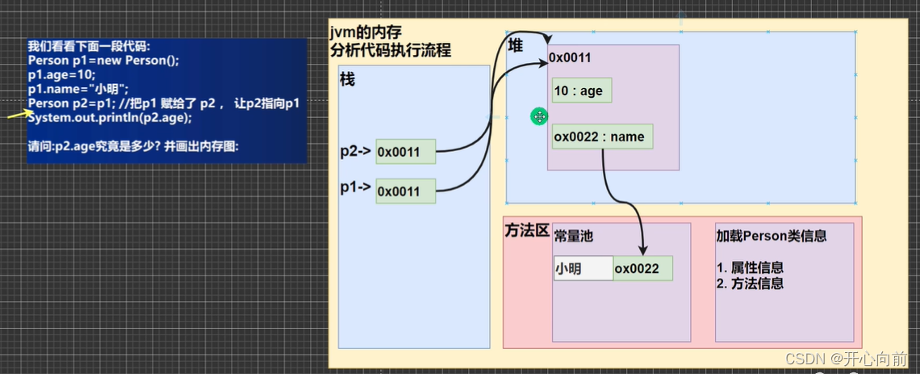Click the "分析代码执行流程" subtitle text
Viewport: 920px width, 374px height.
coord(390,51)
